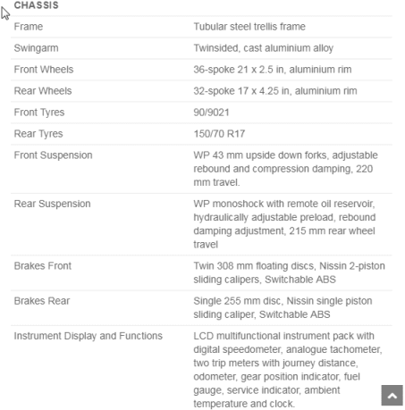This screenshot has width=405, height=410.
Task: Select the Swingarm label
Action: [x=36, y=48]
